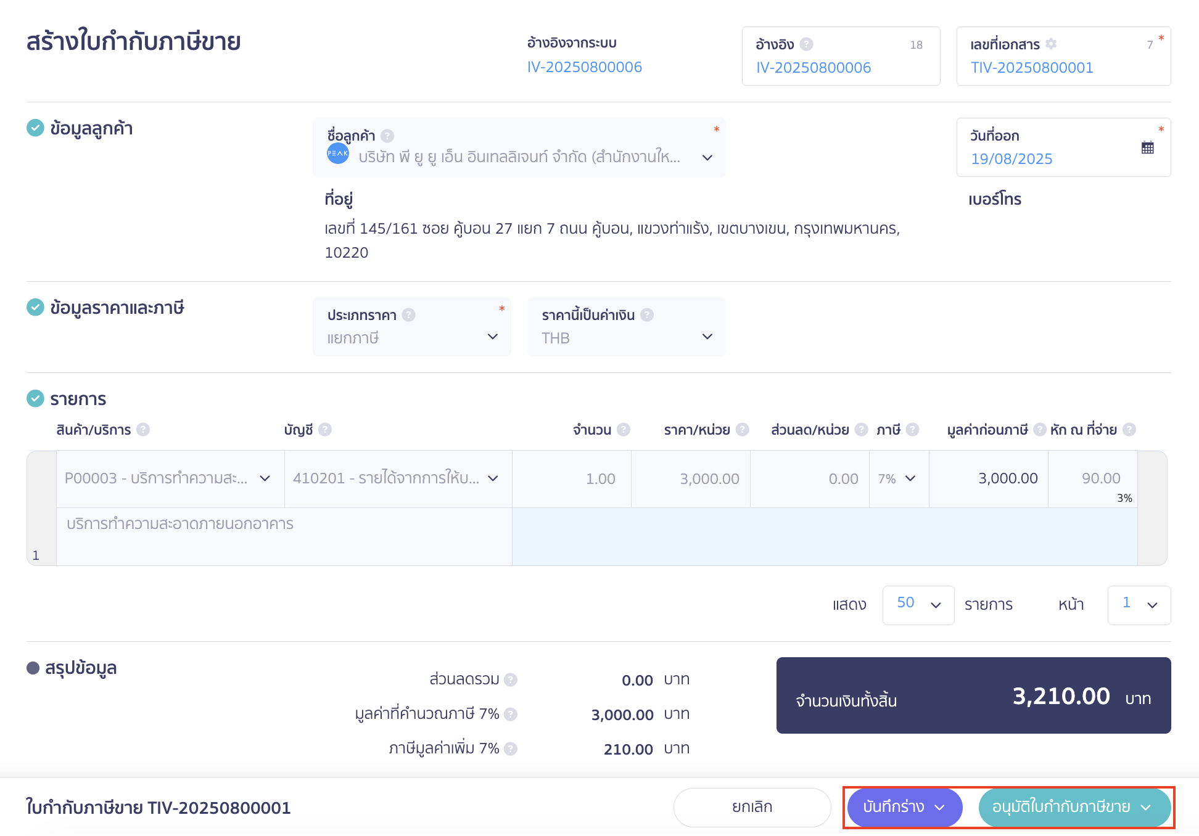Click the gear icon beside เลขที่เอกสาร

pos(1052,44)
